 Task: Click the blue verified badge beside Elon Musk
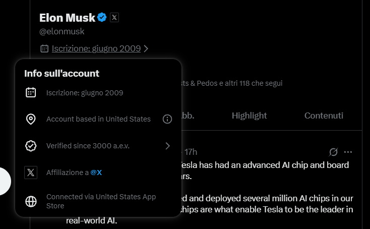(x=102, y=18)
